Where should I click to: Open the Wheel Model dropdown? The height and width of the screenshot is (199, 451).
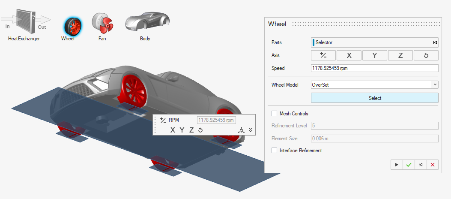tap(435, 85)
